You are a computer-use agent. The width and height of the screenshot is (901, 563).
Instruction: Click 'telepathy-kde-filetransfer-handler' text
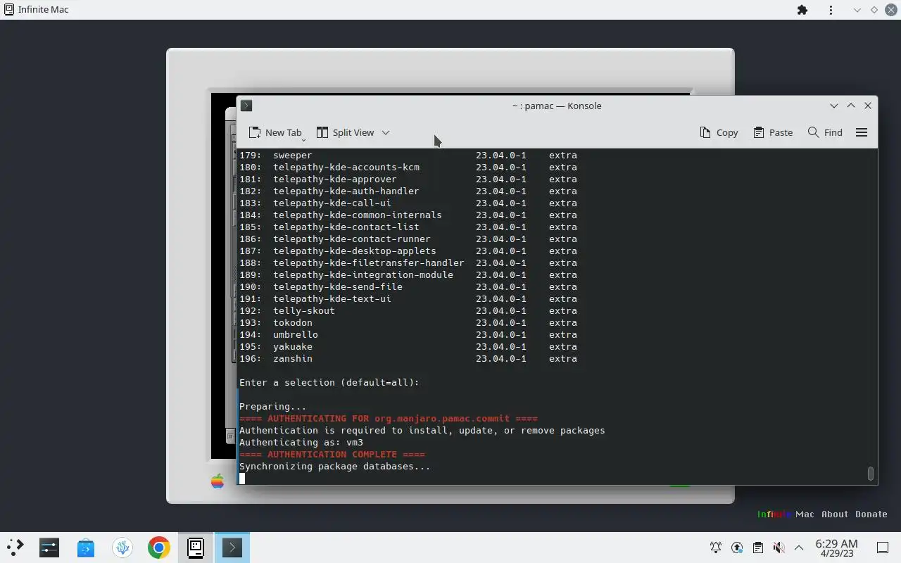(369, 263)
